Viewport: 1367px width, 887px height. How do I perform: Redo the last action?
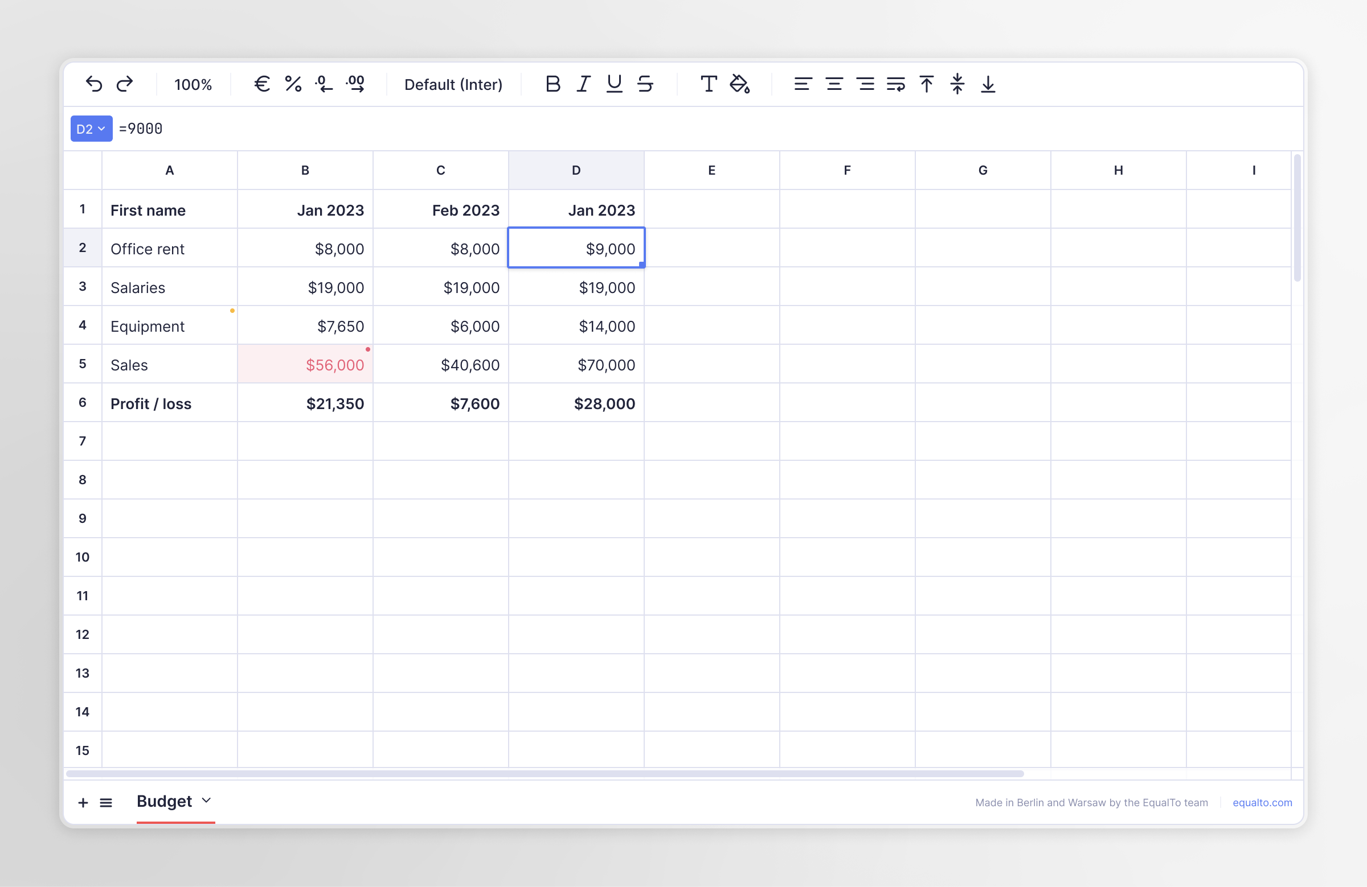point(125,84)
